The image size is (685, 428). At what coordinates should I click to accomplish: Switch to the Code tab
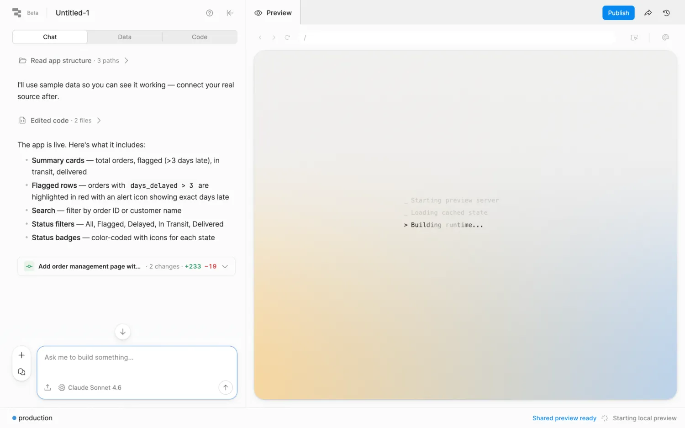(x=200, y=37)
